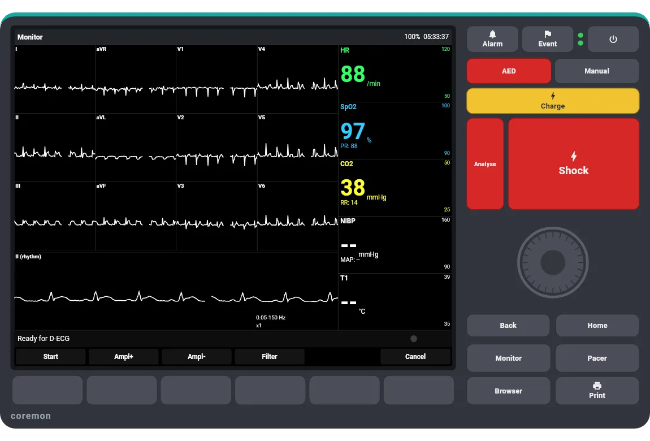Click the II (rhythm) waveform strip

176,291
